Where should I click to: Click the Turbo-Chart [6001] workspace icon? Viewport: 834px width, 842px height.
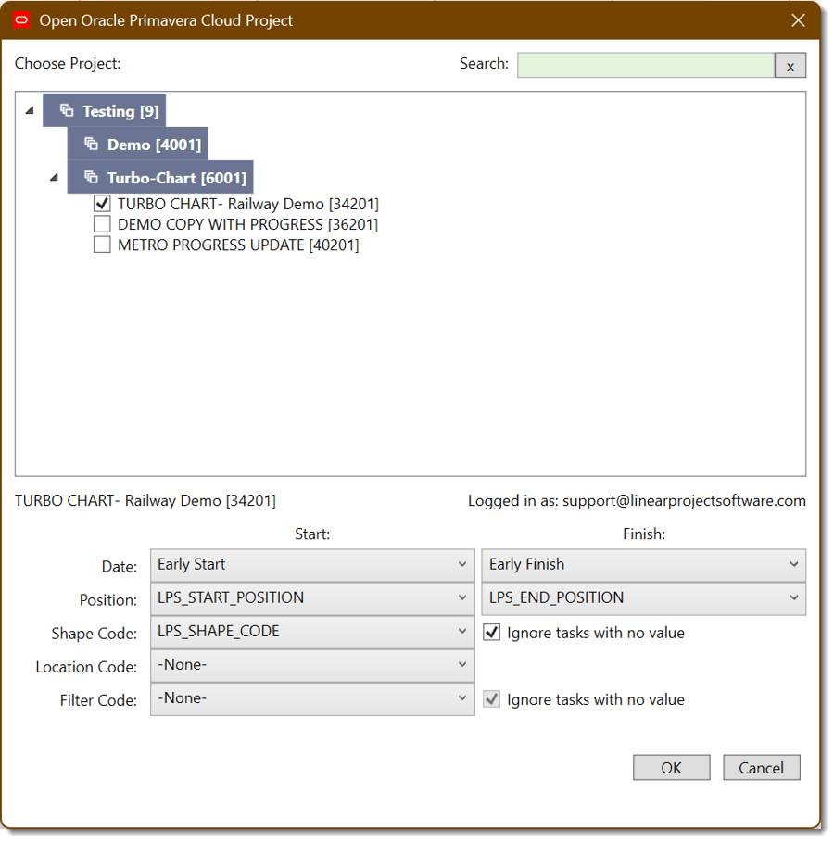[92, 177]
